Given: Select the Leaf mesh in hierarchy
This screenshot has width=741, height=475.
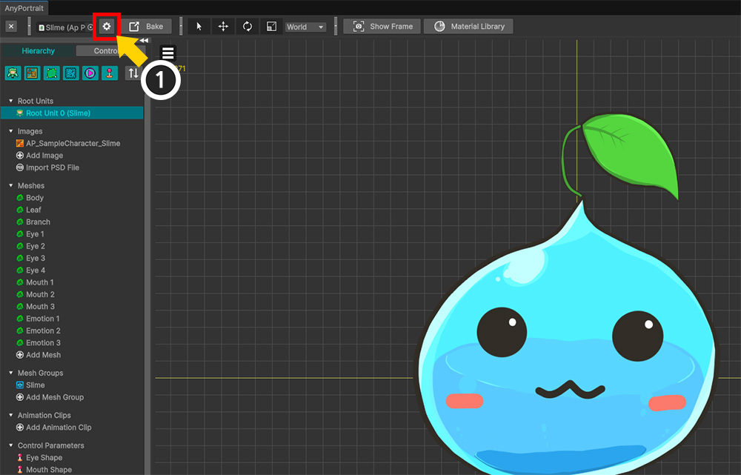Looking at the screenshot, I should (33, 210).
